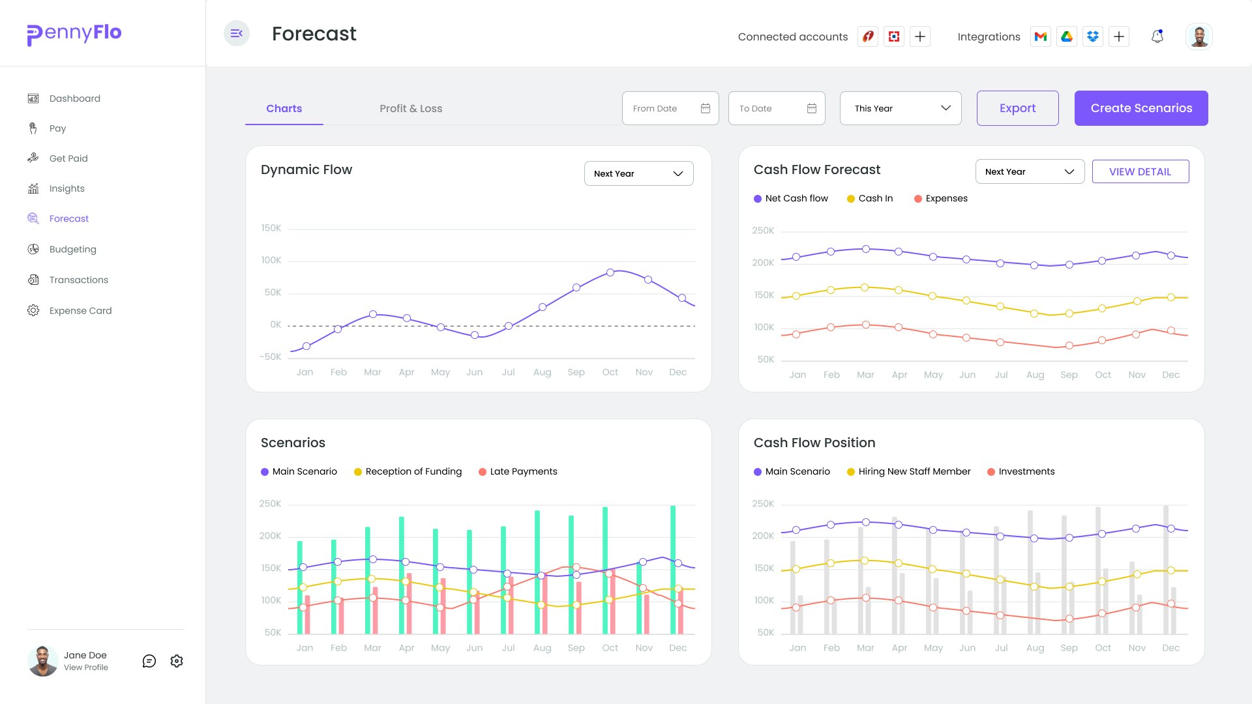Toggle Net Cash flow legend series

(x=790, y=198)
